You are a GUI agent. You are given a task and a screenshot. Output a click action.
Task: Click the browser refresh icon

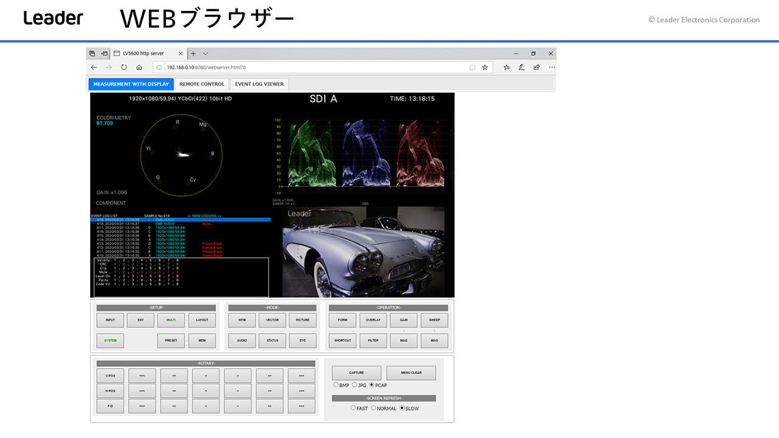[124, 68]
